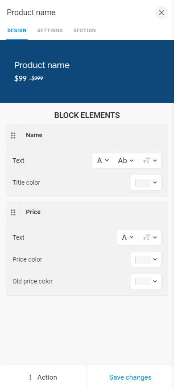Switch to the Settings tab
The width and height of the screenshot is (174, 389).
coord(50,30)
